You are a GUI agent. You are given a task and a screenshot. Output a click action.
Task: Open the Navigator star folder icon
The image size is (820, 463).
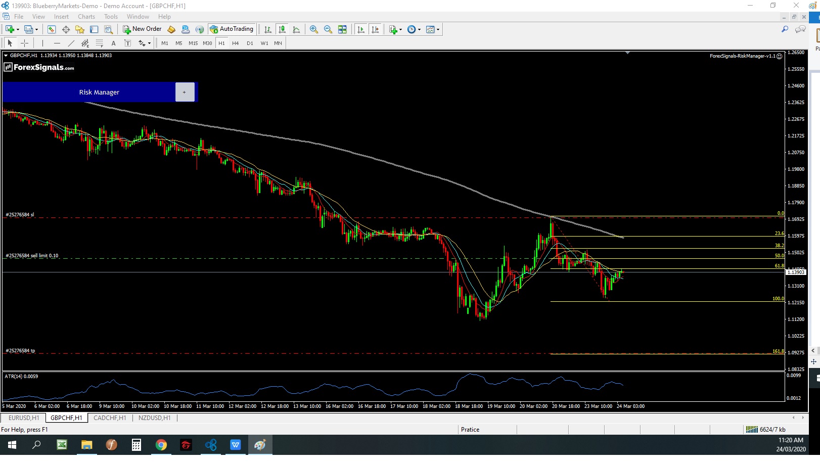(x=79, y=29)
